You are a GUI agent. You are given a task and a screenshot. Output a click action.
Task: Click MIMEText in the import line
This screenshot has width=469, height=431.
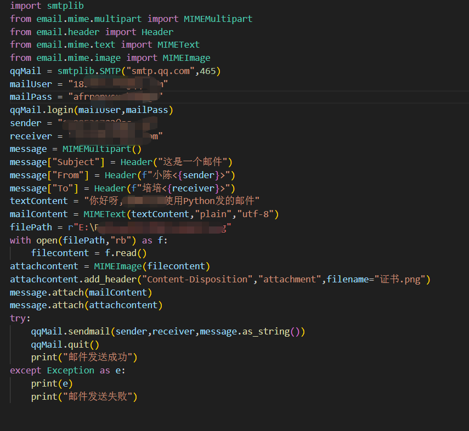(178, 45)
